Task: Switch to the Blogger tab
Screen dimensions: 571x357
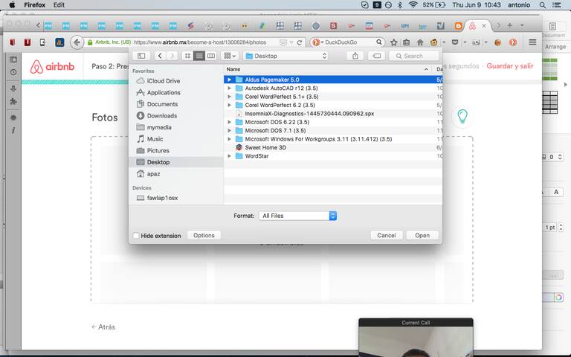Action: coord(459,26)
